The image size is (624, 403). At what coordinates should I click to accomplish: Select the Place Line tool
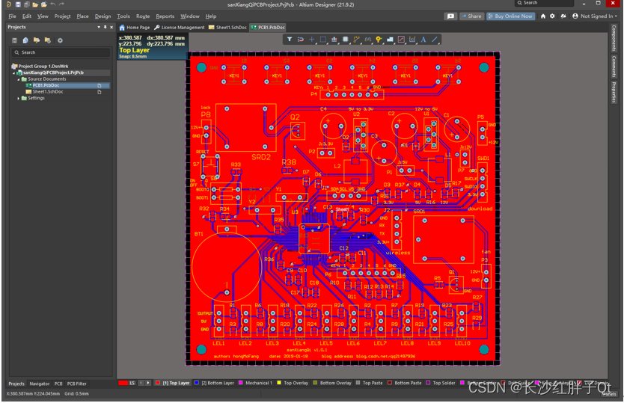(x=435, y=40)
